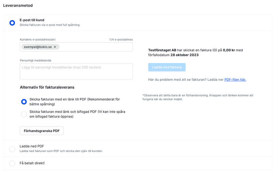
Task: Click the Få betalt direkt! label text
Action: (32, 163)
